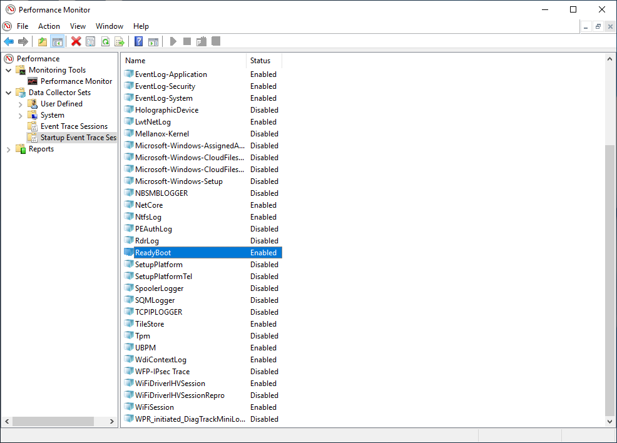Select the SpoolerLogger session

(203, 288)
